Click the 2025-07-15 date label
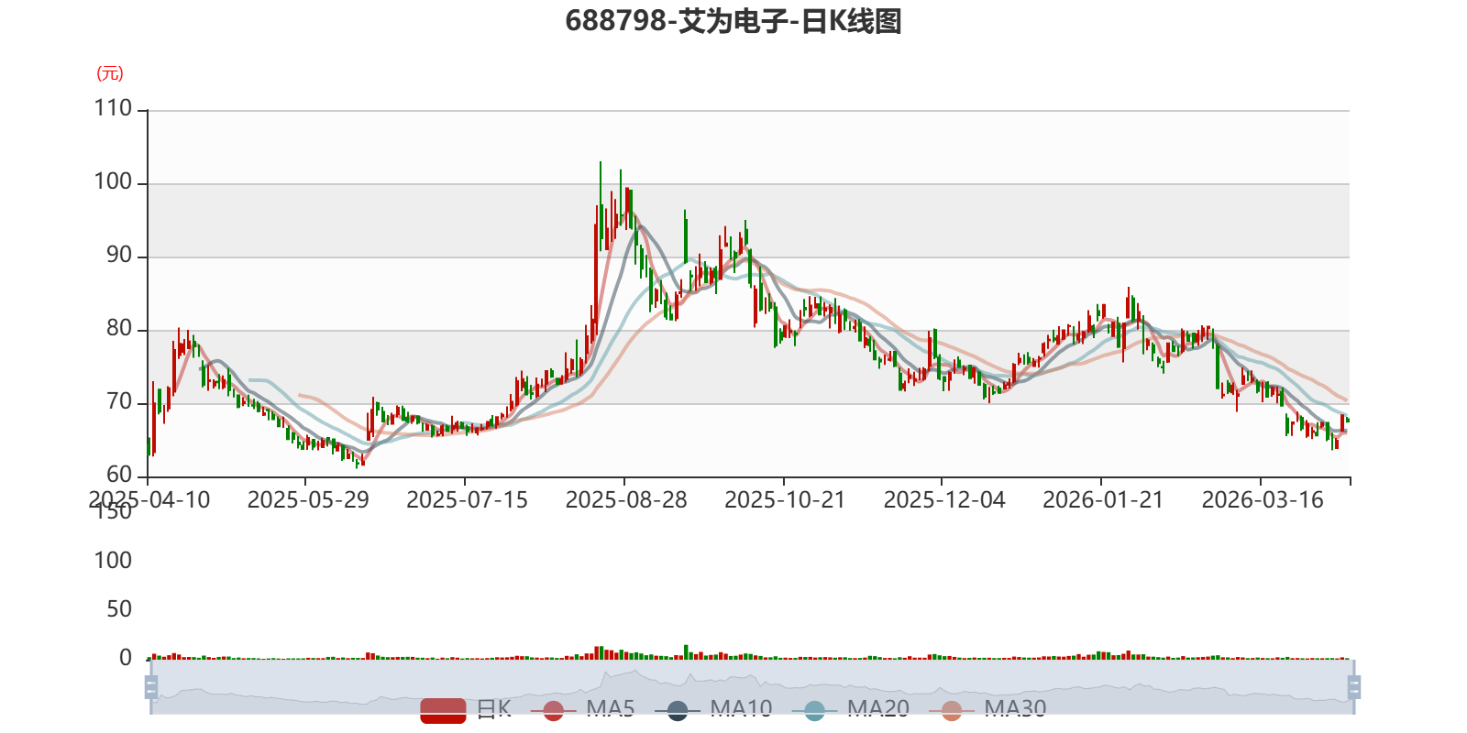The width and height of the screenshot is (1467, 733). 467,500
